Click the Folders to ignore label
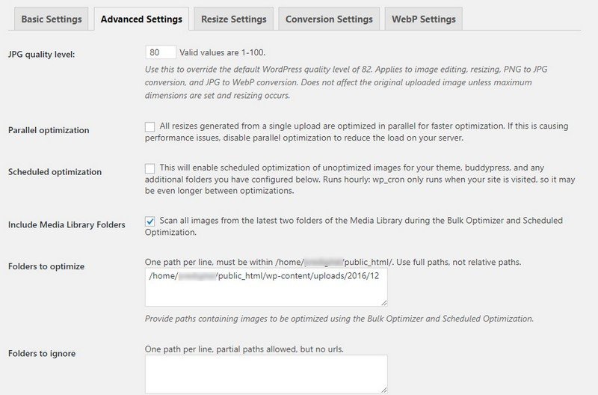Image resolution: width=598 pixels, height=395 pixels. point(42,353)
